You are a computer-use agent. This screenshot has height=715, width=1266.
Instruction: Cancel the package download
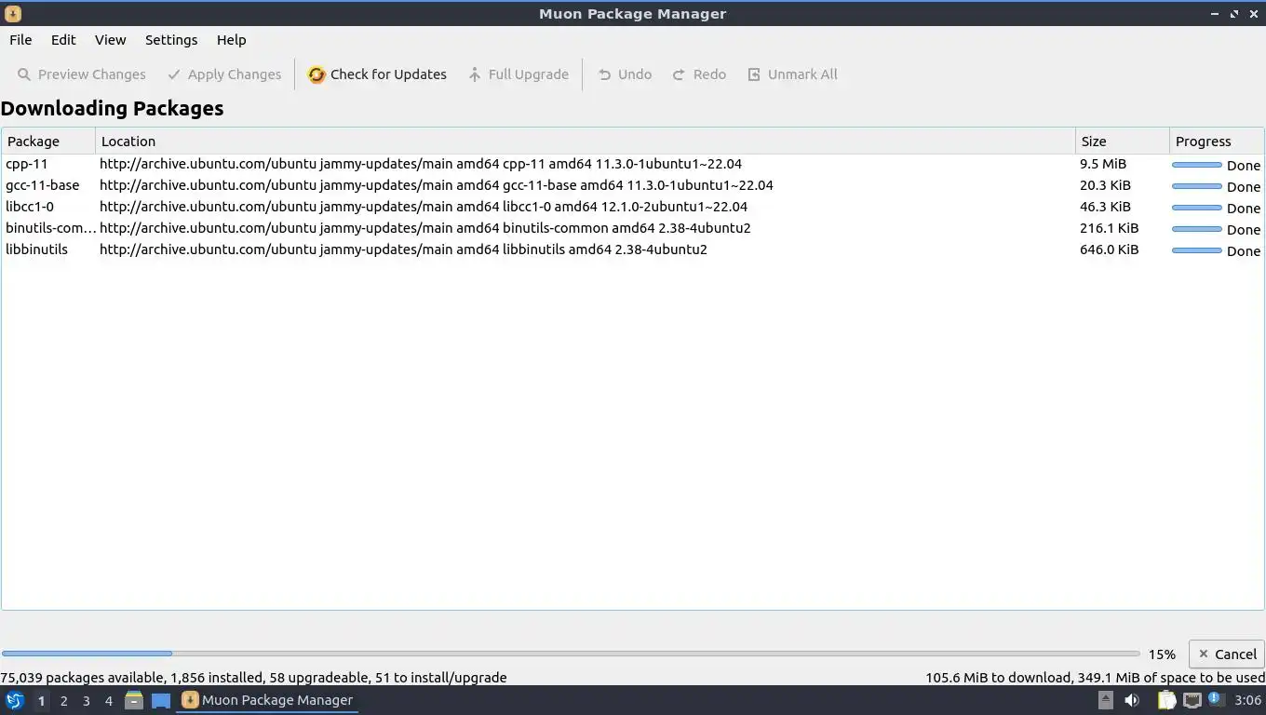click(1226, 654)
